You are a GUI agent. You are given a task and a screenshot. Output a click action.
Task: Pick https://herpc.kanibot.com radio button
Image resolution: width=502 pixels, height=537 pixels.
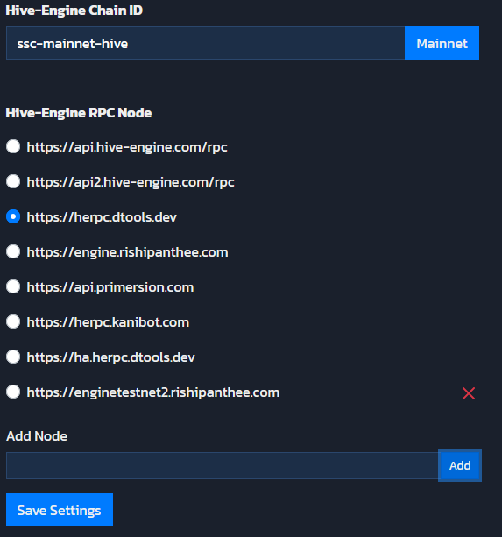pyautogui.click(x=13, y=321)
